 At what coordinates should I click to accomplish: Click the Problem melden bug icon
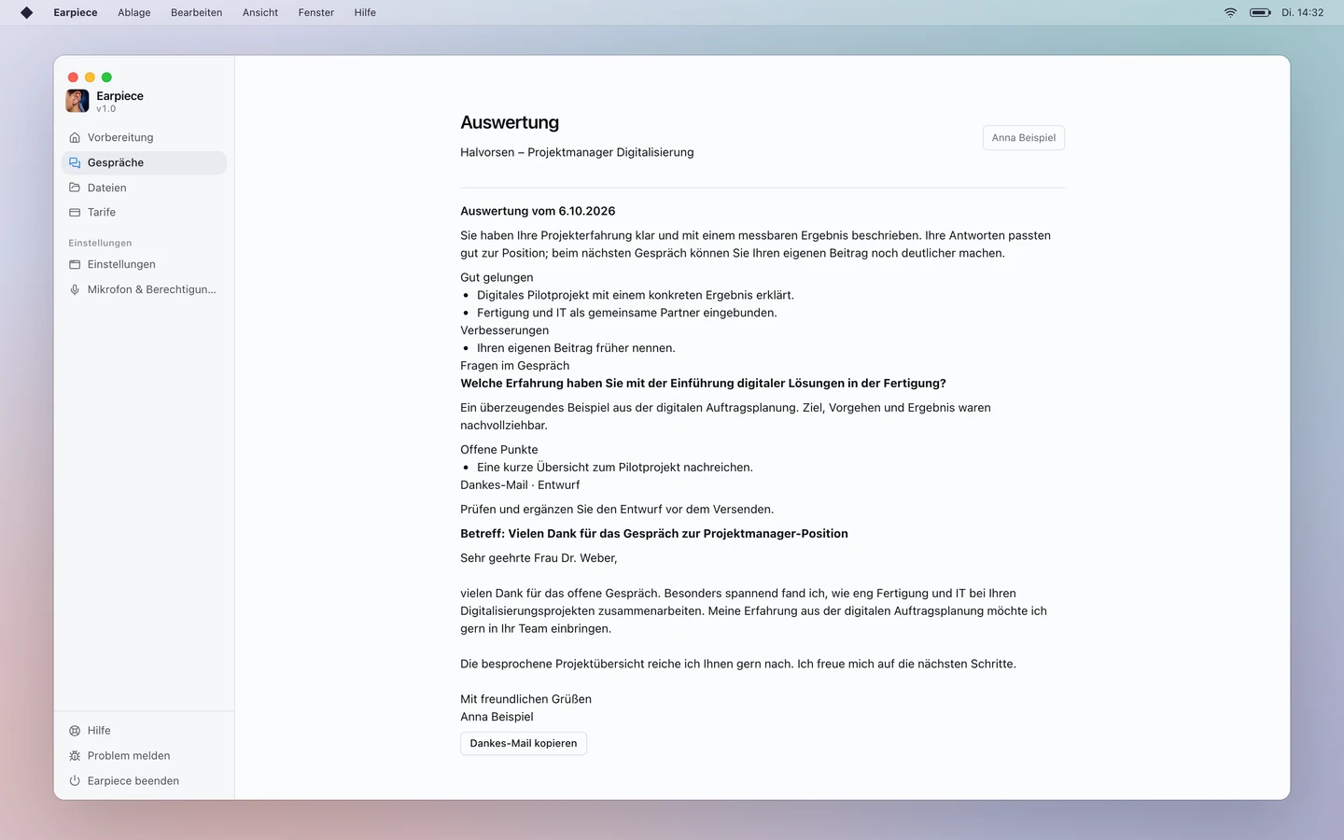pyautogui.click(x=75, y=756)
